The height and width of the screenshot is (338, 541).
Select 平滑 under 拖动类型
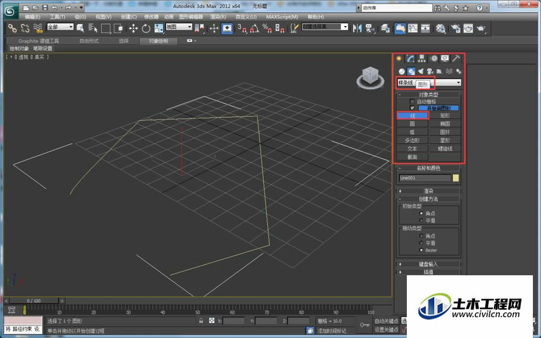(421, 243)
